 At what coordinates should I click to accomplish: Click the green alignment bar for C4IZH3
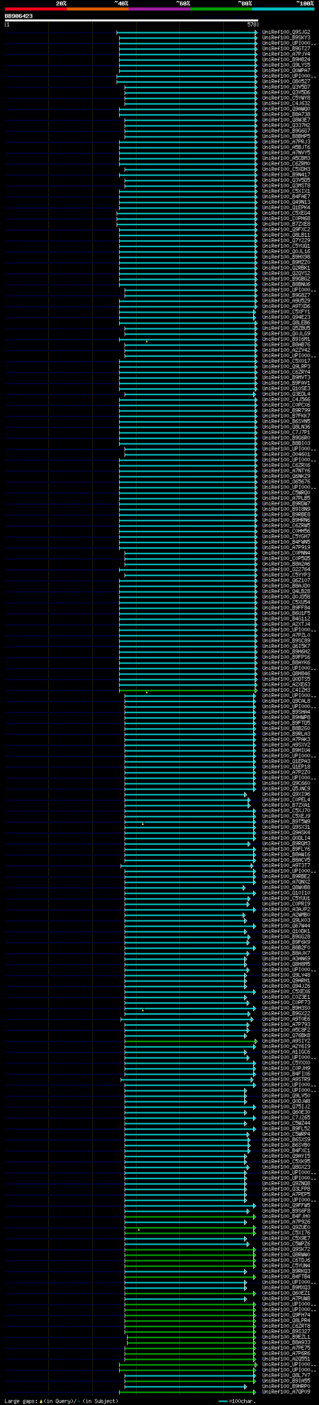187,690
